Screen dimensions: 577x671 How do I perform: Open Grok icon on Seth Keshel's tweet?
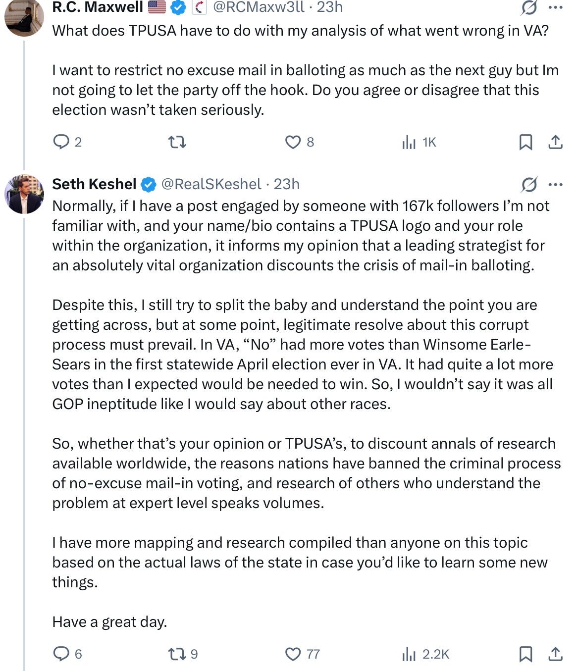pyautogui.click(x=529, y=185)
